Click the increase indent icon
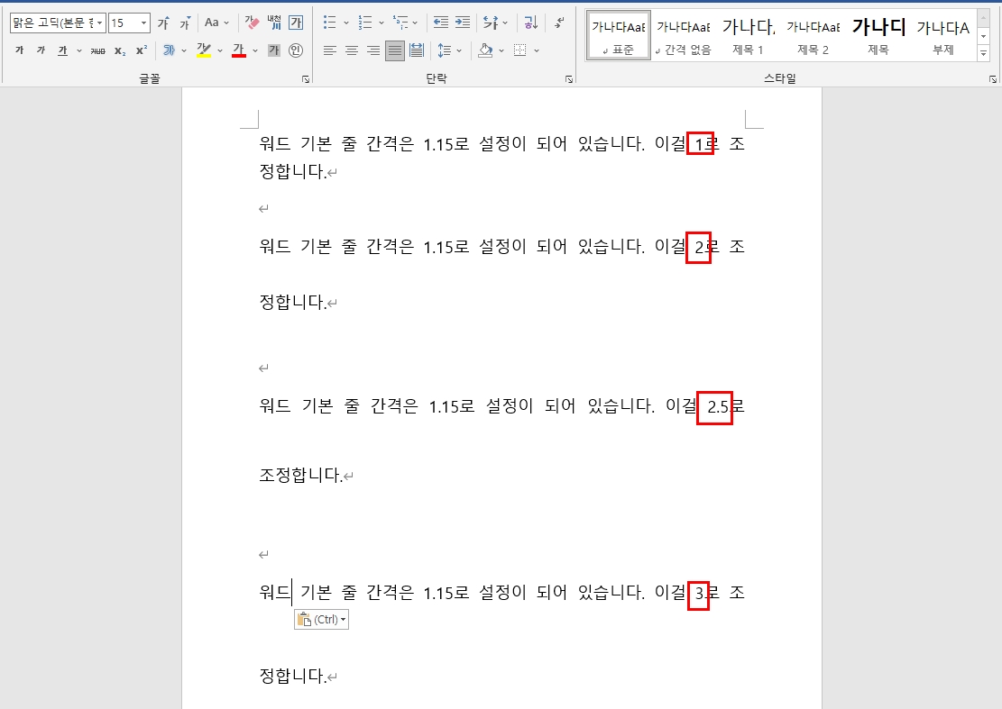Screen dimensions: 1002x709 click(463, 22)
